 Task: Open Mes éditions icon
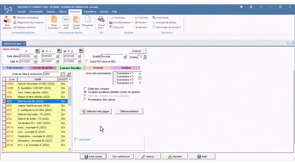[x=7, y=22]
